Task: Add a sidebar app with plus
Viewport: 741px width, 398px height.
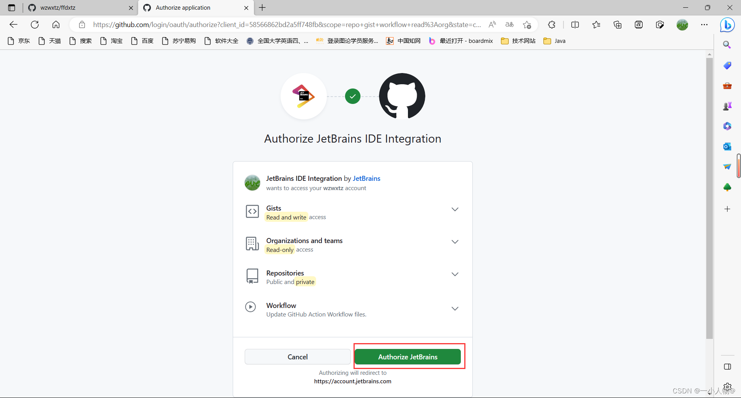Action: click(x=727, y=209)
